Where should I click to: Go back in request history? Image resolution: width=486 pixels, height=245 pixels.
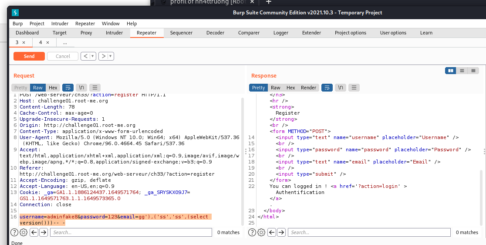(85, 56)
